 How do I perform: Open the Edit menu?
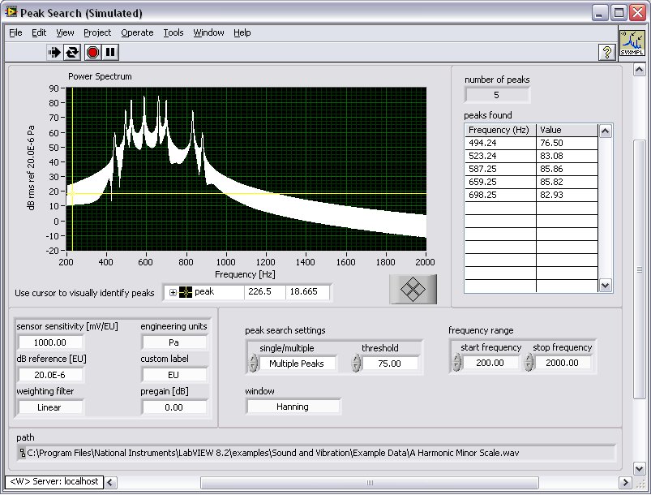point(39,32)
